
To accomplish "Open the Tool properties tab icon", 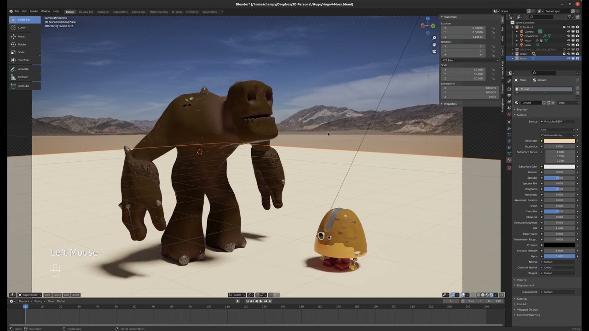I will tap(509, 81).
